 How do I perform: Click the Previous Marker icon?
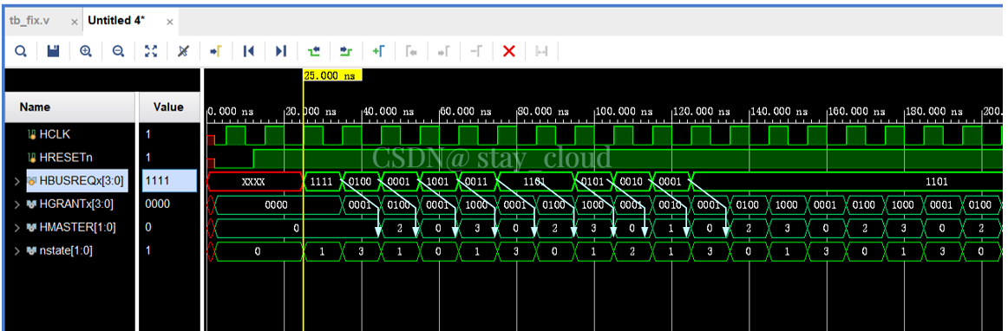pos(411,51)
